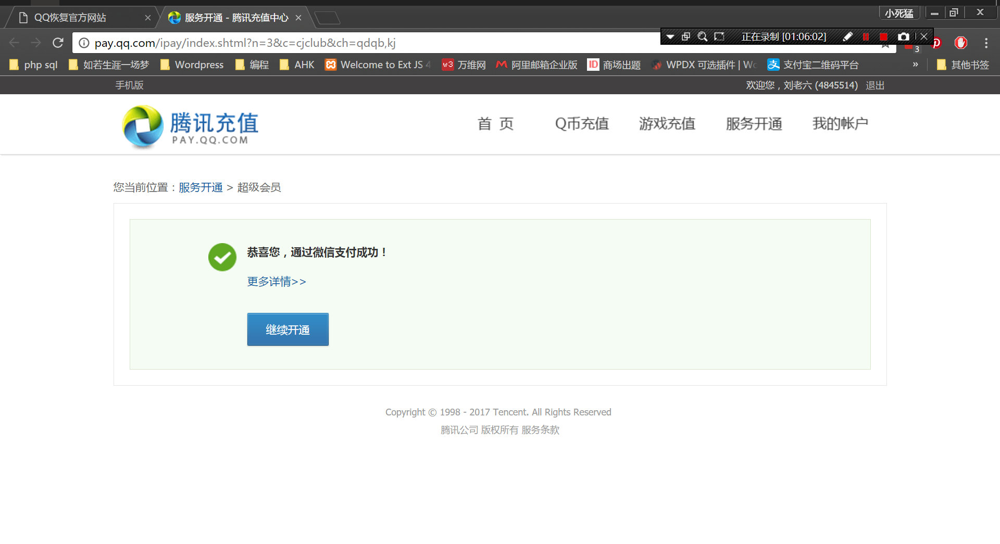The height and width of the screenshot is (544, 1000).
Task: Open a new browser tab
Action: pos(327,18)
